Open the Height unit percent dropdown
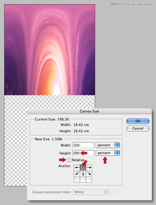 tap(108, 153)
